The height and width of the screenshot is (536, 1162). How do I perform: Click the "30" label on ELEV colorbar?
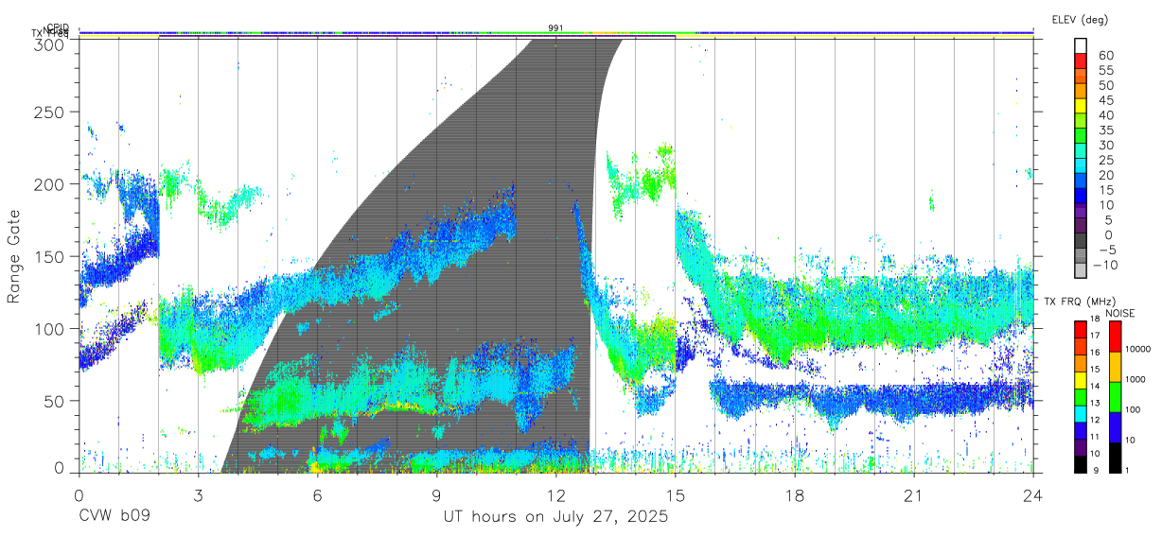click(x=1105, y=145)
